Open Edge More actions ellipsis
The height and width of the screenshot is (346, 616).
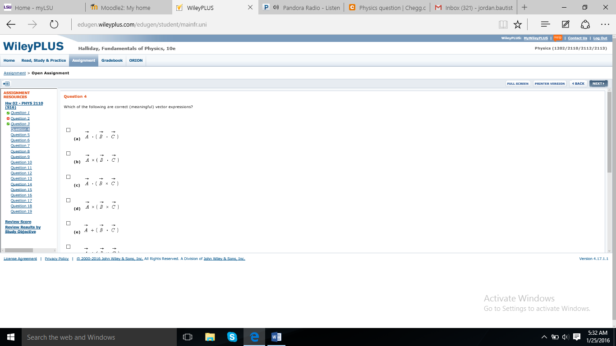tap(605, 24)
